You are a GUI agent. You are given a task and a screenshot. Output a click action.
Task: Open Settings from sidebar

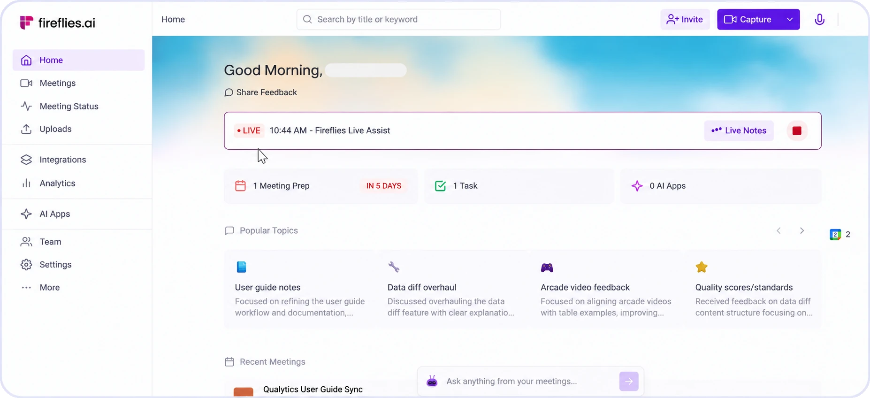click(78, 265)
